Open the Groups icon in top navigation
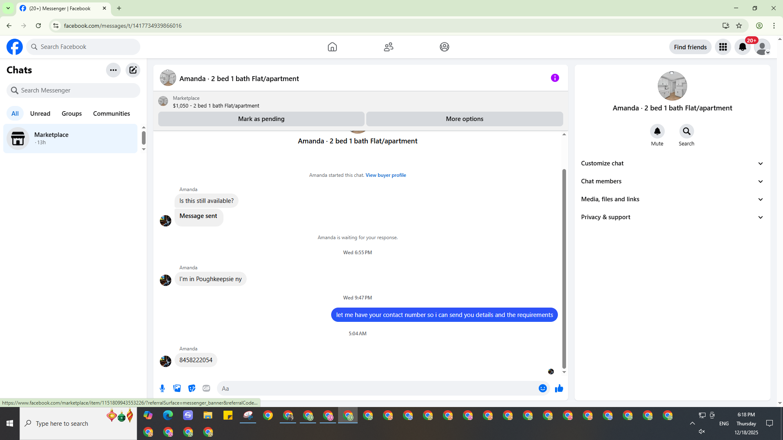The height and width of the screenshot is (440, 783). click(x=445, y=47)
